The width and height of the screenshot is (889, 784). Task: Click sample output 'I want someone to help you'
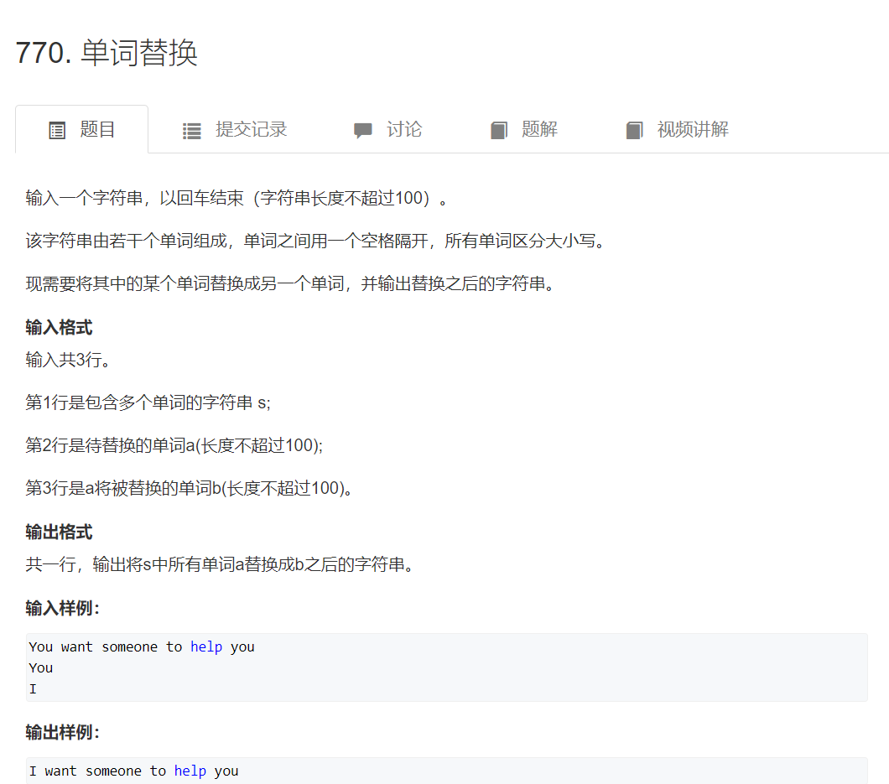[134, 771]
